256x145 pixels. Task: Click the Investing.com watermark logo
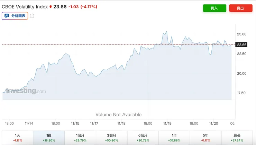pos(26,91)
